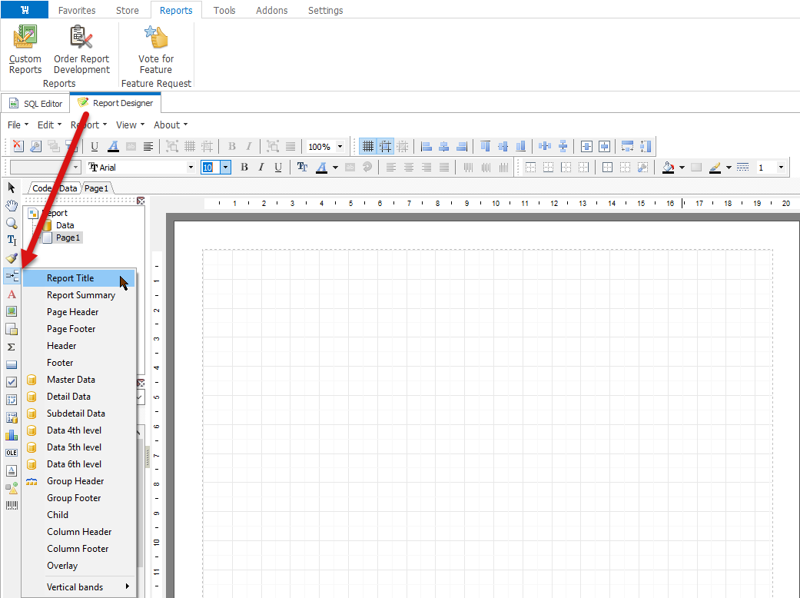Click the Insert Band tool icon

(12, 276)
